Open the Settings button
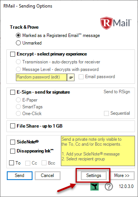The height and width of the screenshot is (197, 138). point(94,175)
